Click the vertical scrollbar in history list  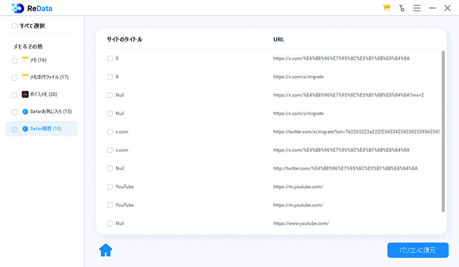pos(443,131)
